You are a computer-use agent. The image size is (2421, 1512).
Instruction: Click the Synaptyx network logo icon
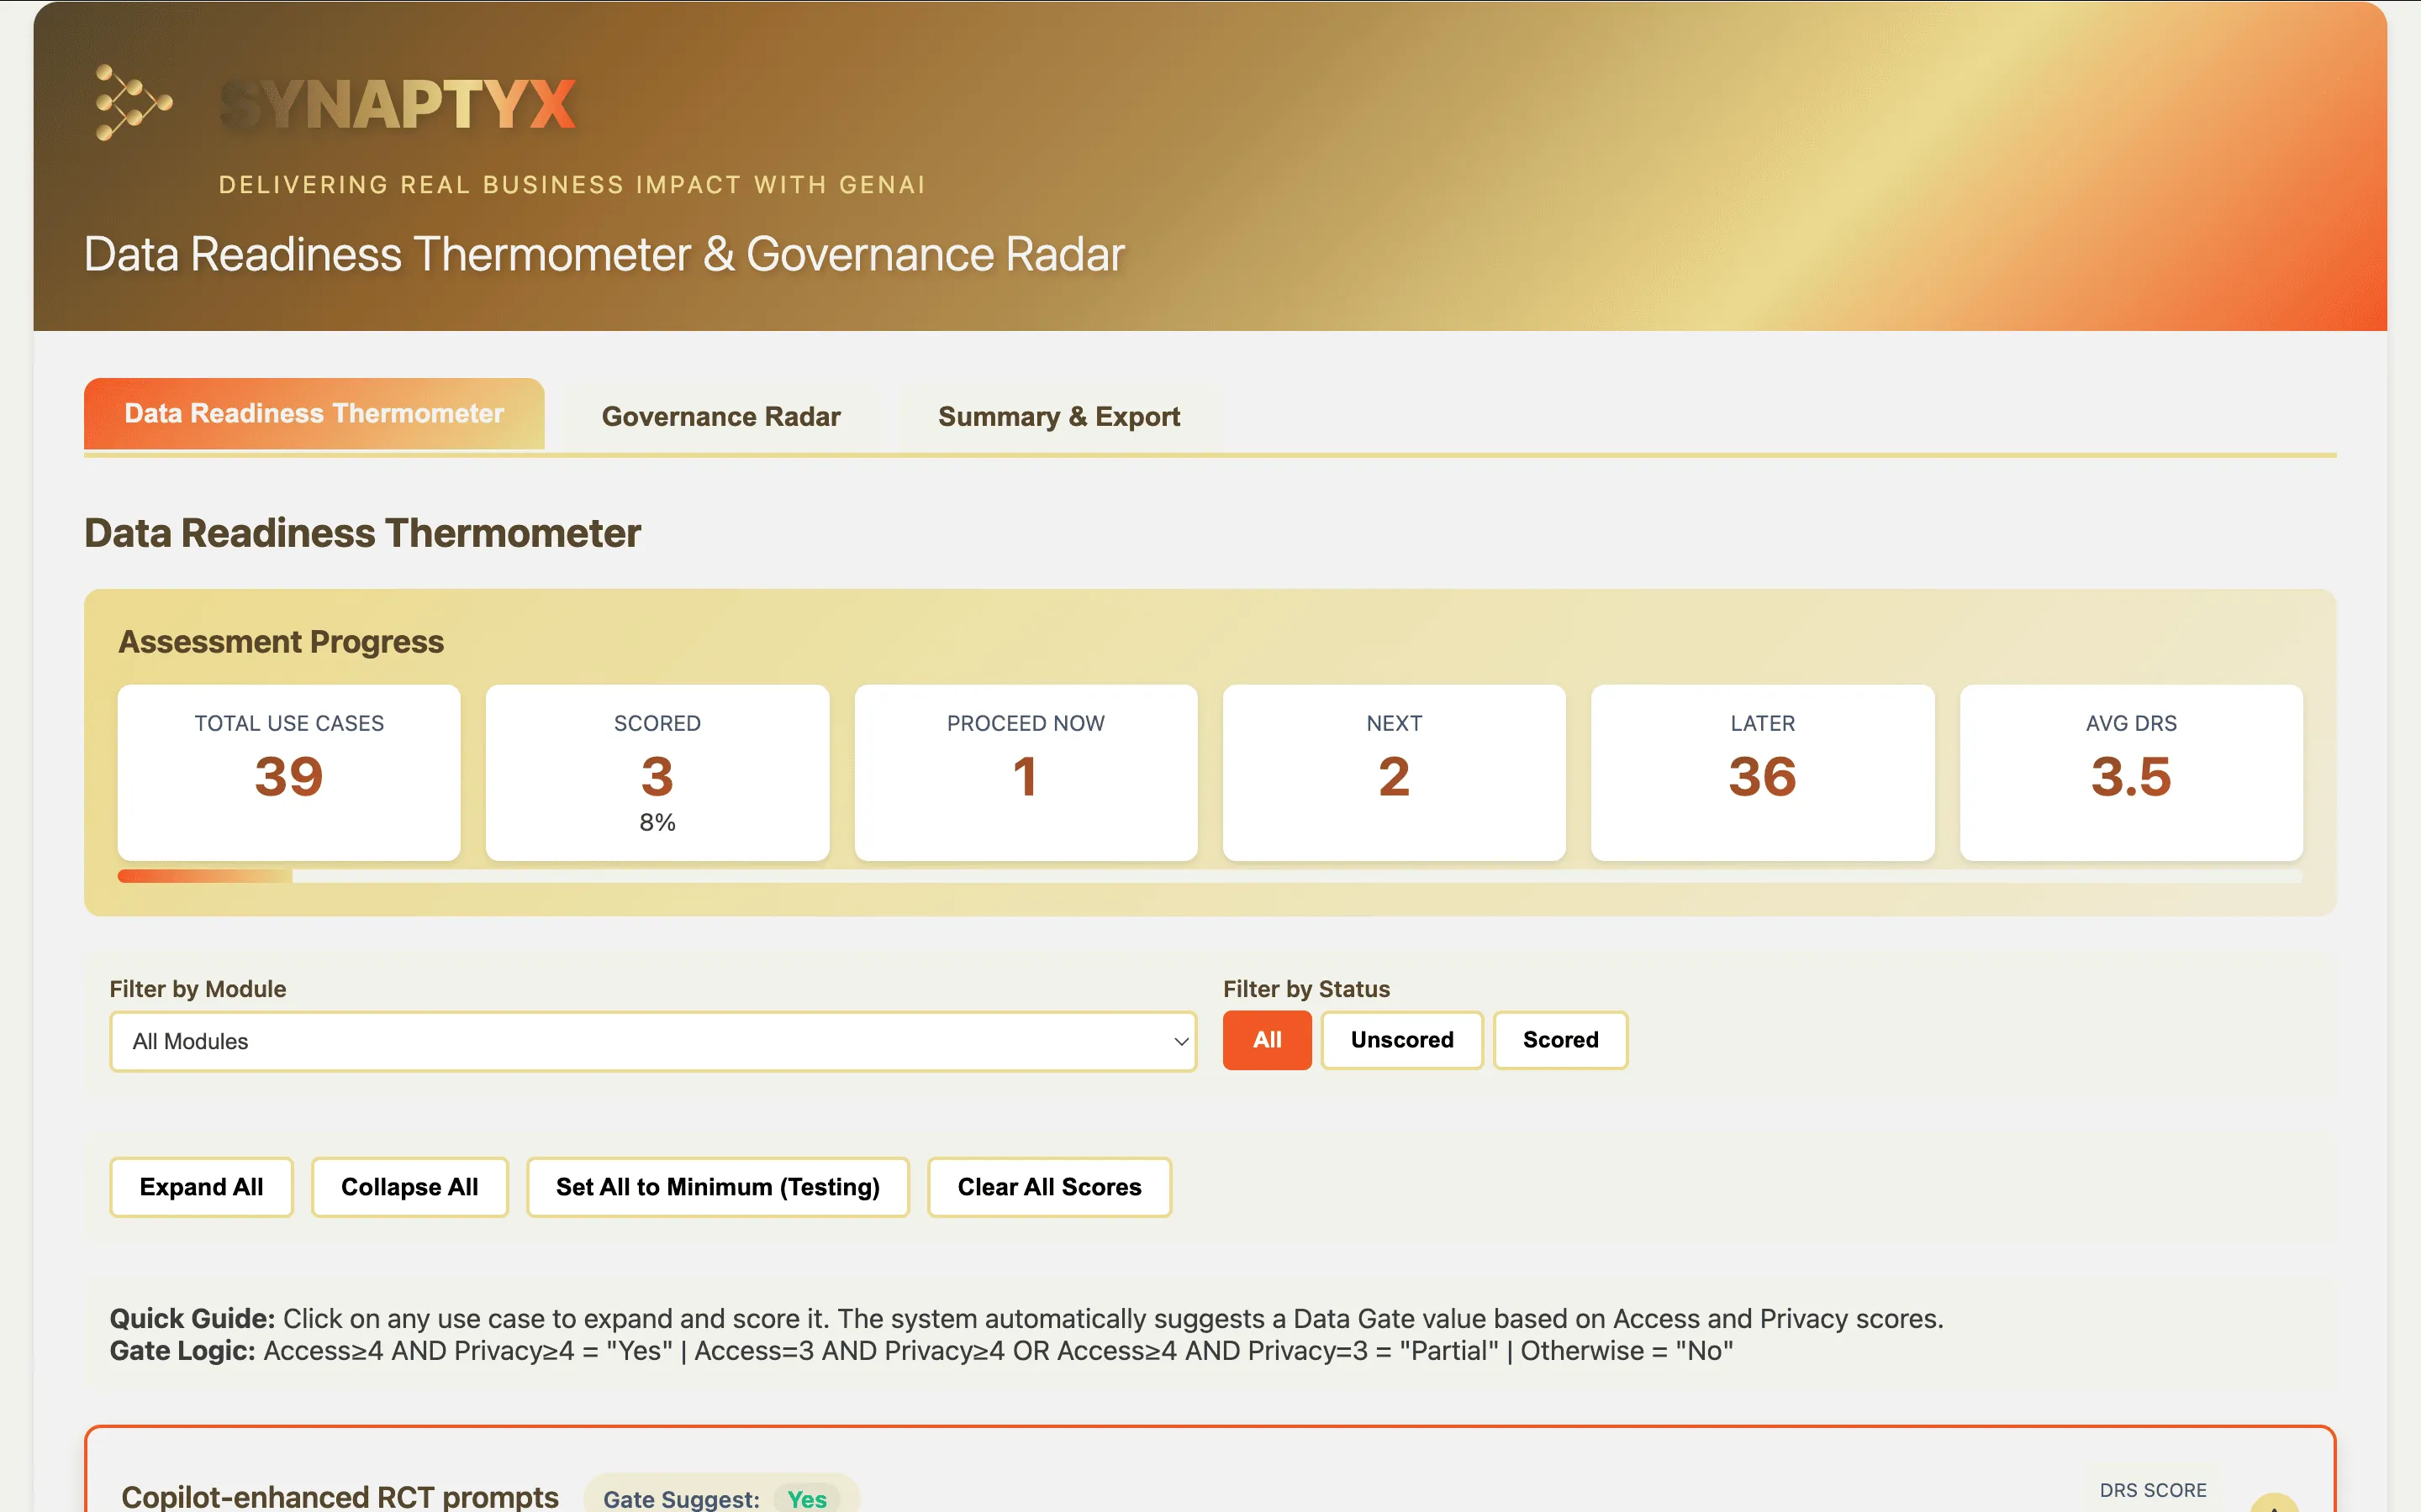coord(133,102)
